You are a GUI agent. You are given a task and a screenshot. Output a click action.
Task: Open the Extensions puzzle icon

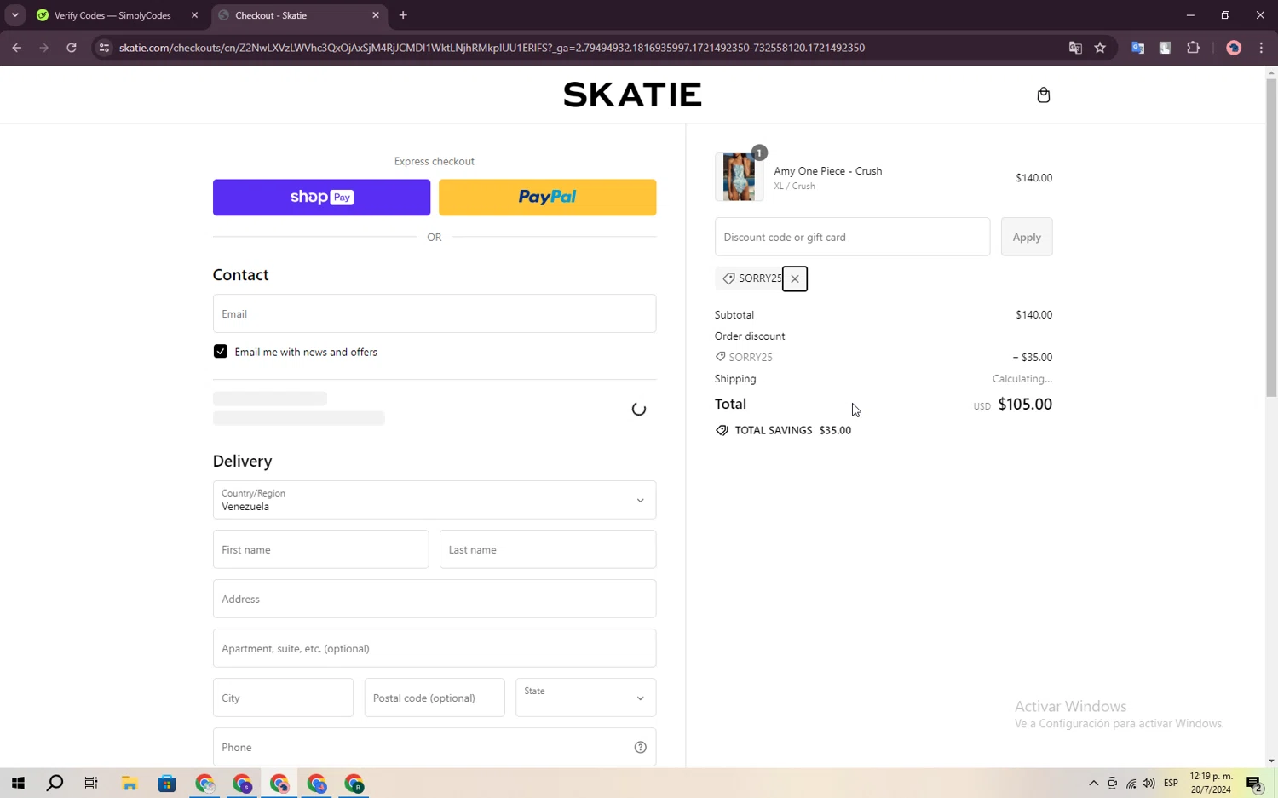(1193, 48)
